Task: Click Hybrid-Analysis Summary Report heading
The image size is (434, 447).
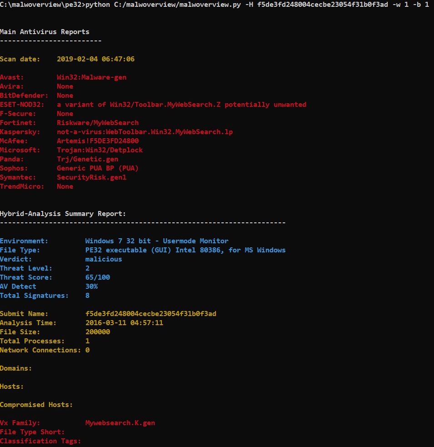Action: pyautogui.click(x=63, y=214)
